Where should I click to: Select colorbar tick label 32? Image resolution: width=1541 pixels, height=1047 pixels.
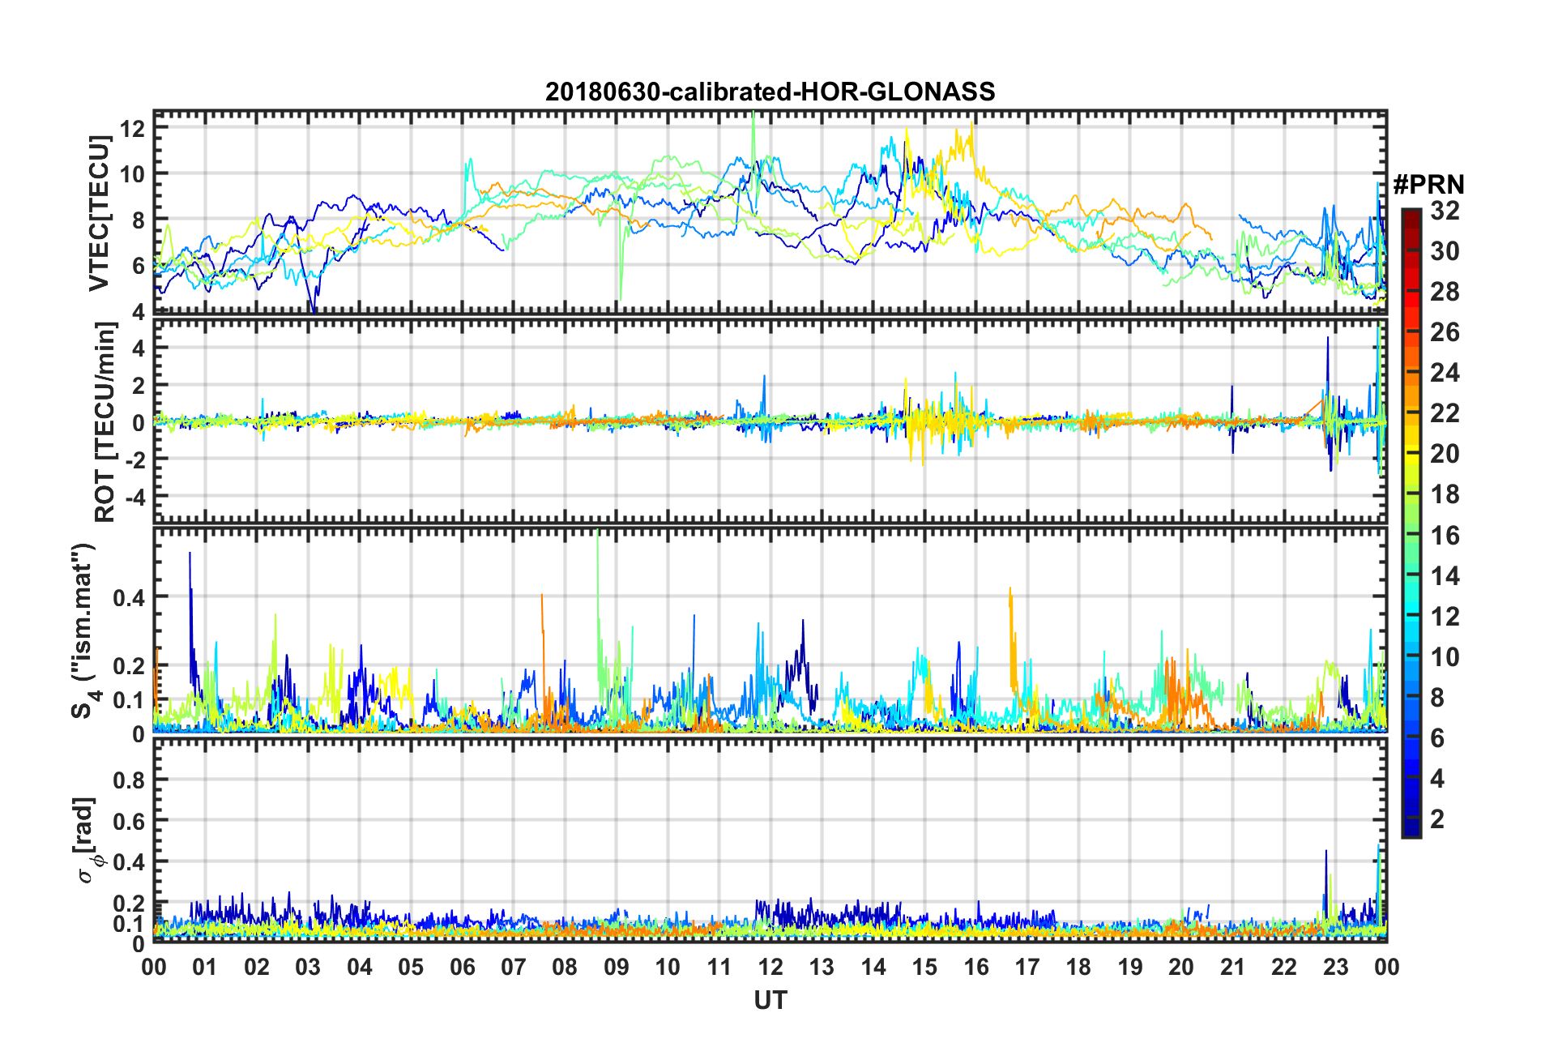coord(1445,211)
